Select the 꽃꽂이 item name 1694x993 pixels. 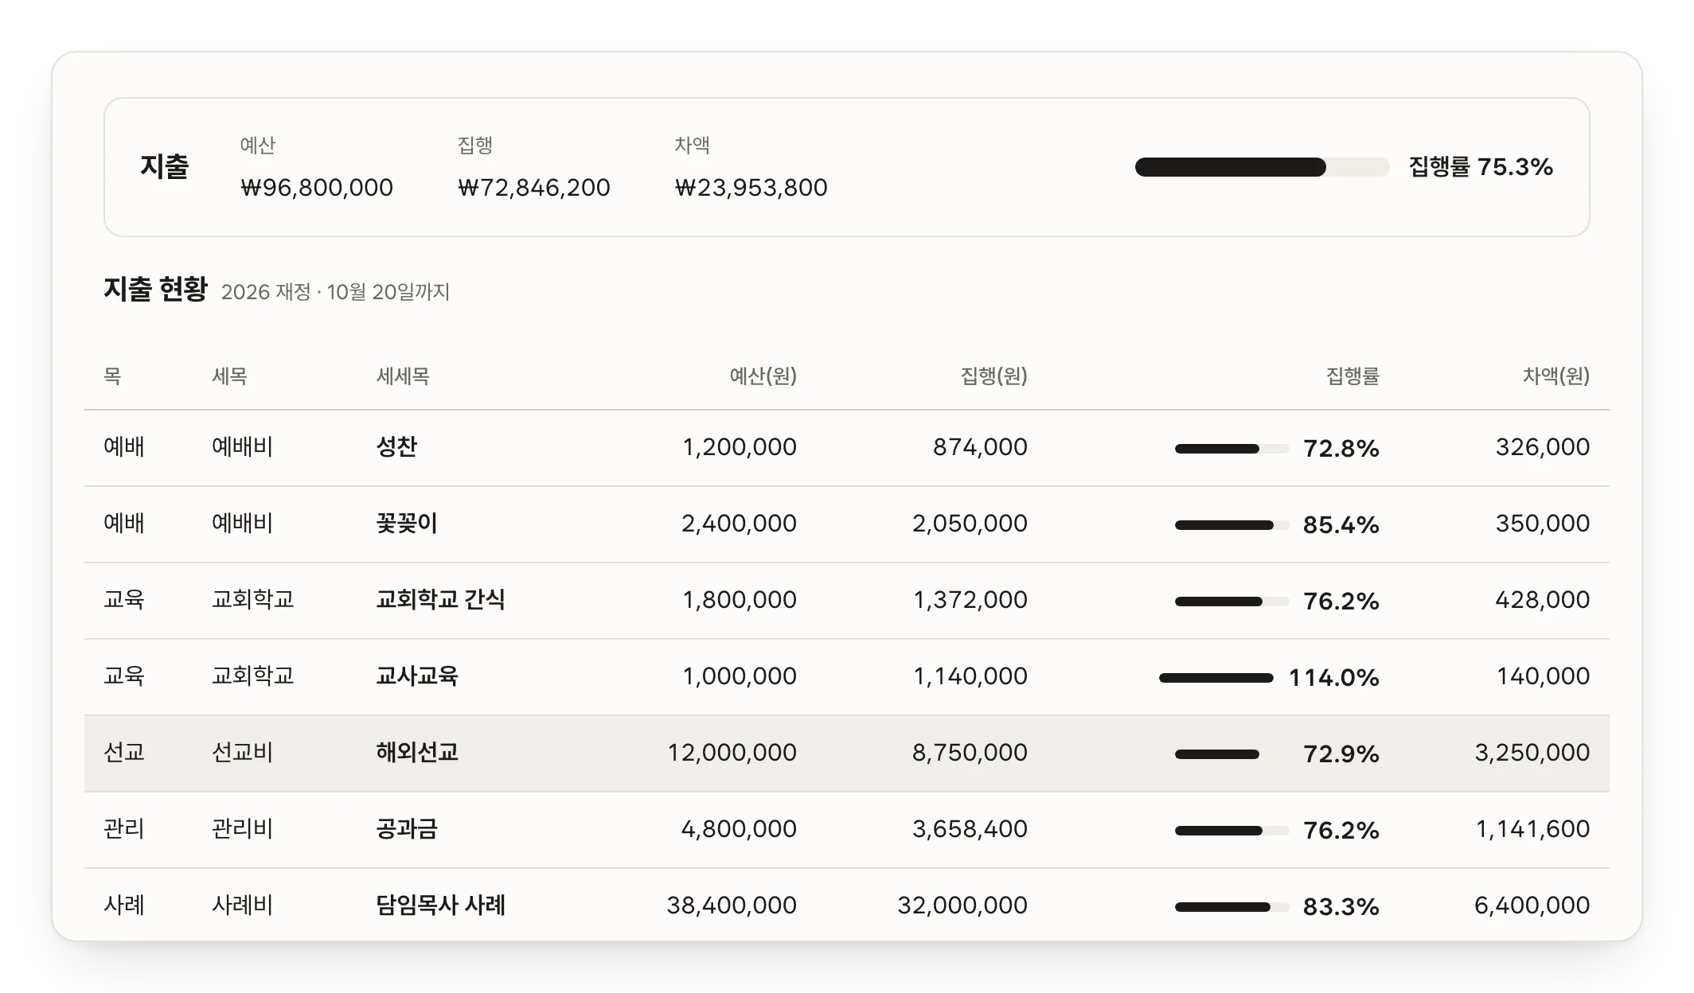tap(407, 523)
